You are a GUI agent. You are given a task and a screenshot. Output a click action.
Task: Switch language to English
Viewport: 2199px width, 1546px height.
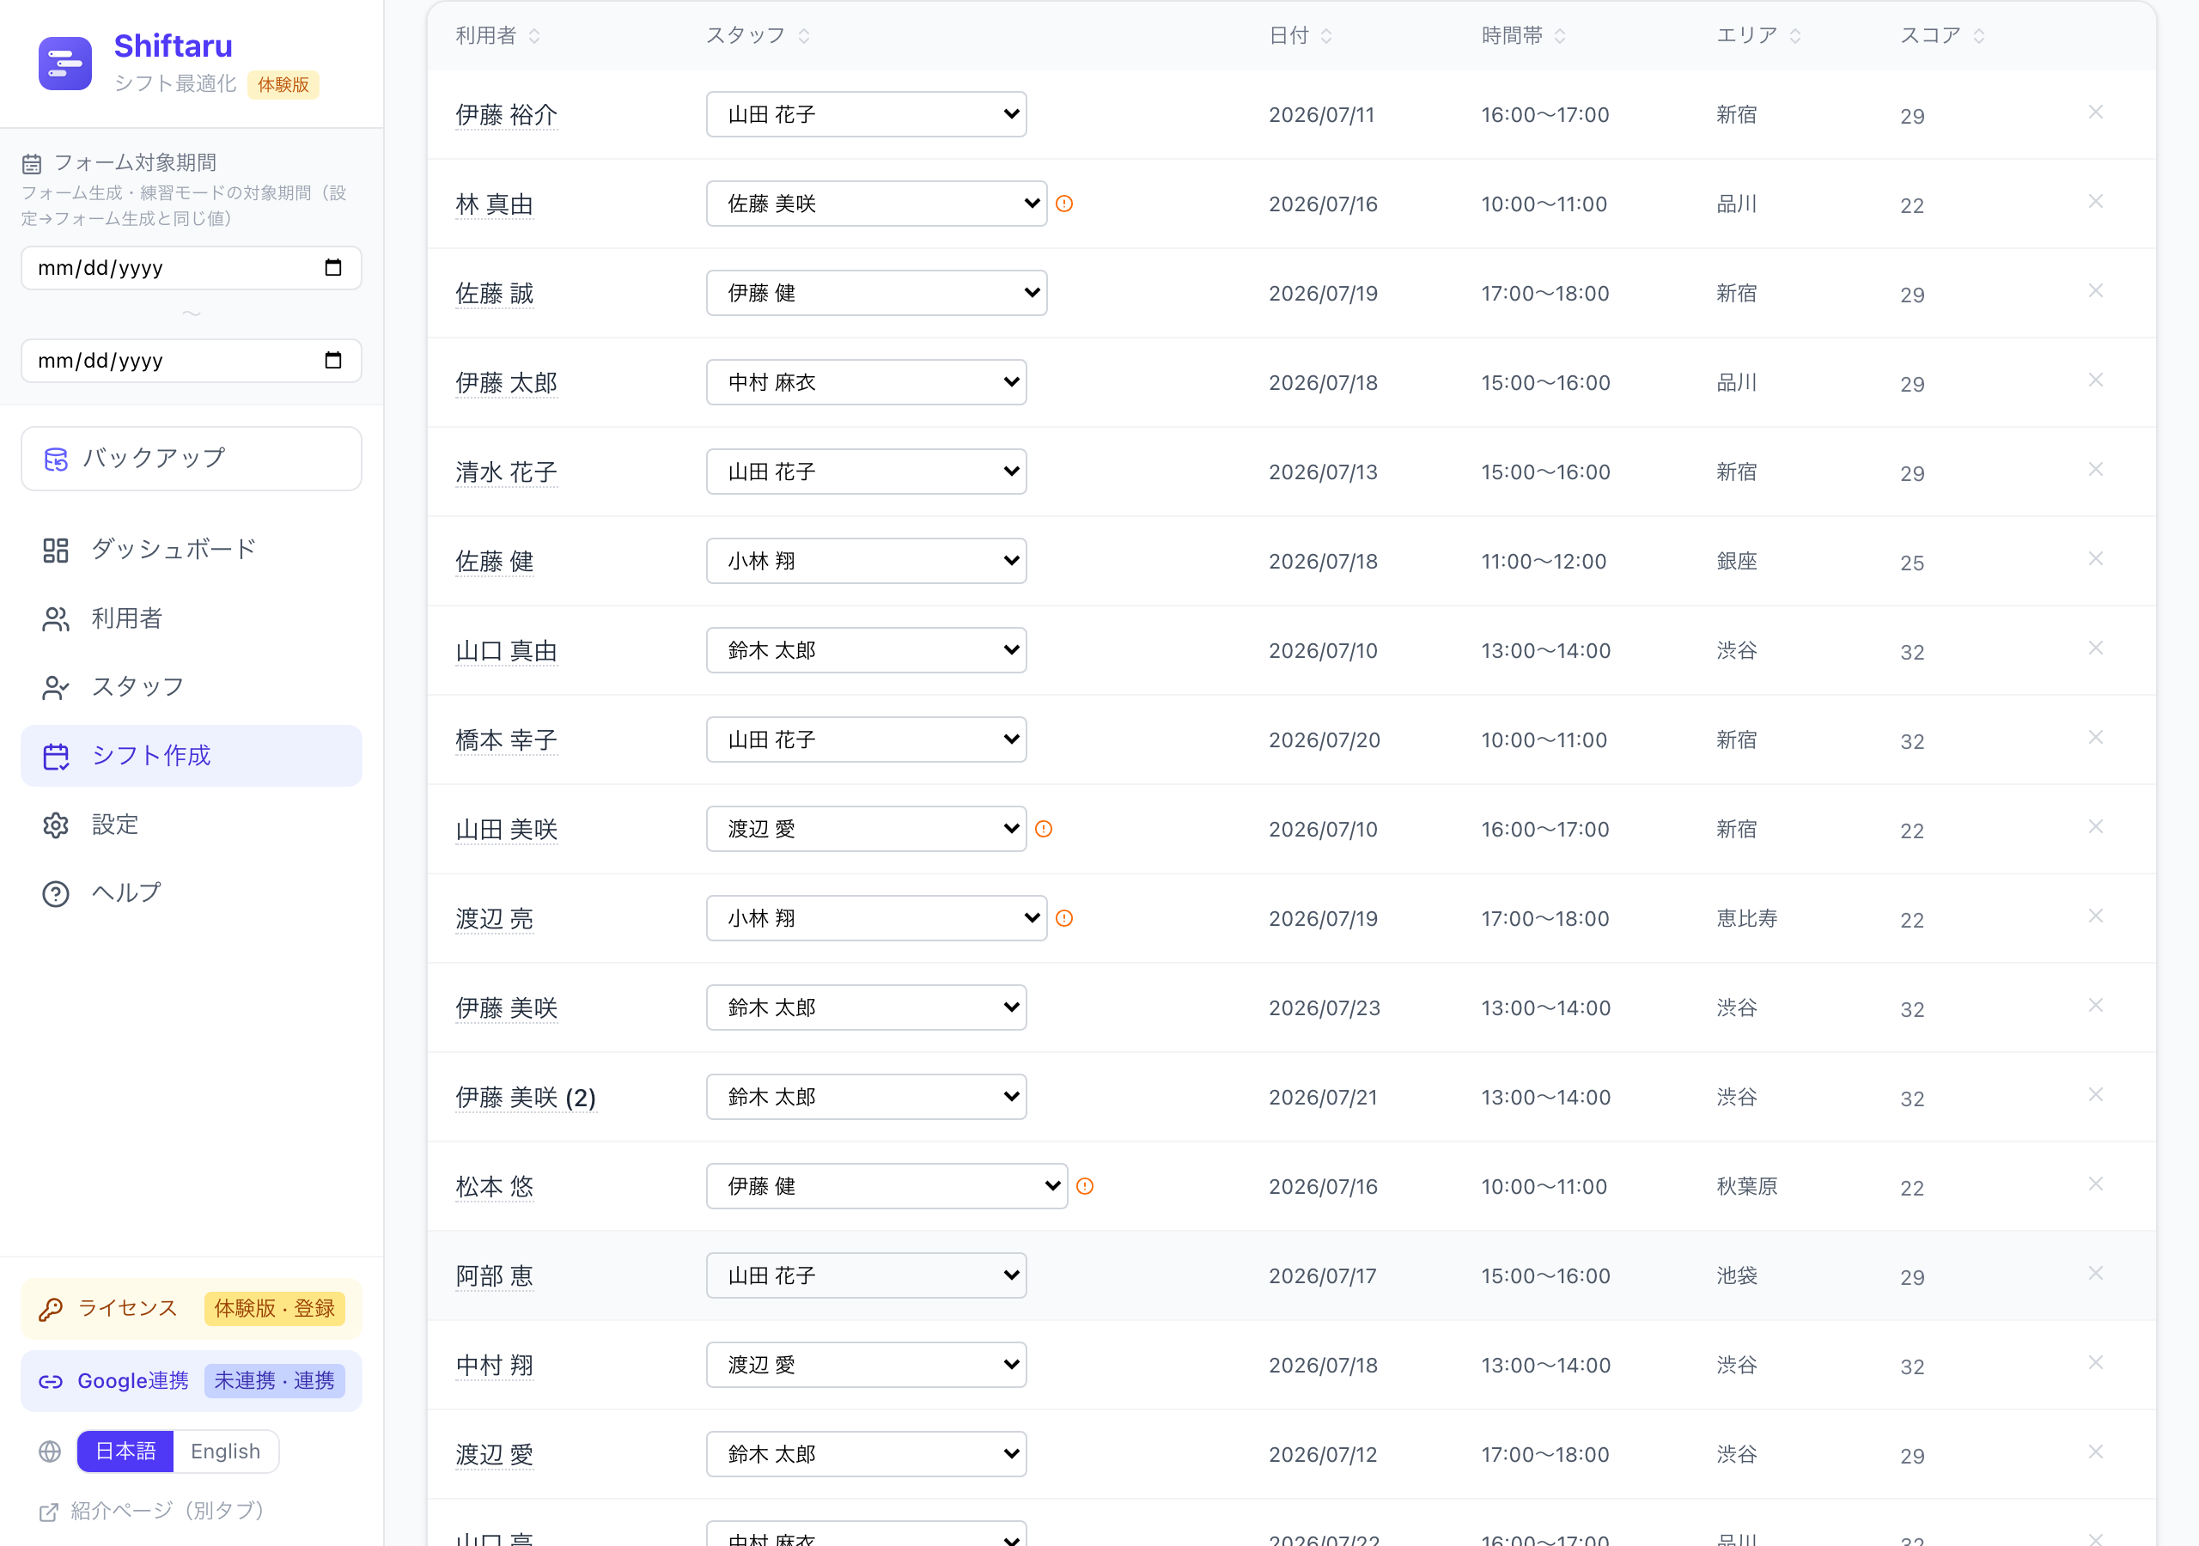click(x=225, y=1452)
